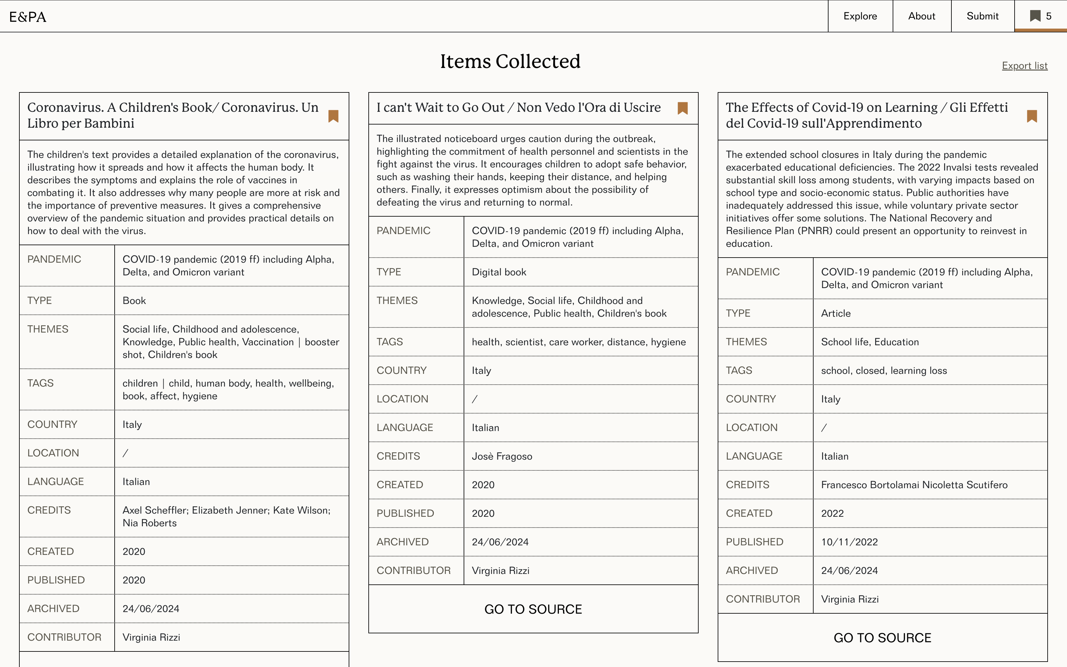Click contributor Virginia Rizzi in second card
1067x667 pixels.
pyautogui.click(x=500, y=570)
